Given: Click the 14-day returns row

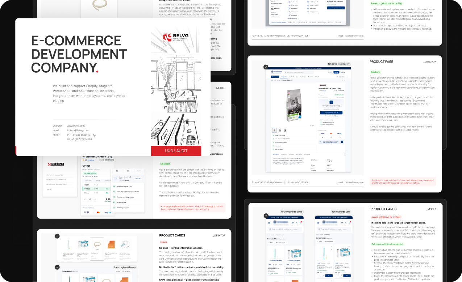Looking at the screenshot, I should pos(128,202).
